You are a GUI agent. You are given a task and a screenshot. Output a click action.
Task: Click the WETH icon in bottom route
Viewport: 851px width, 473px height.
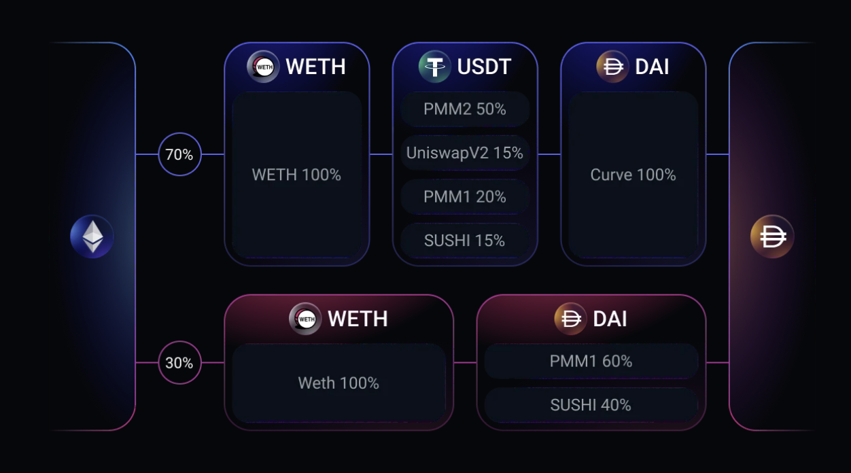[305, 319]
